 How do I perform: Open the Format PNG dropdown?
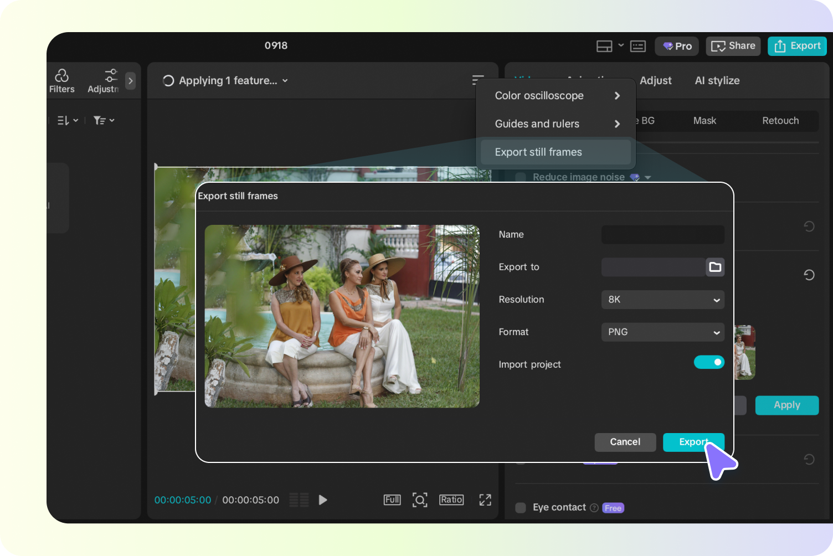coord(662,332)
